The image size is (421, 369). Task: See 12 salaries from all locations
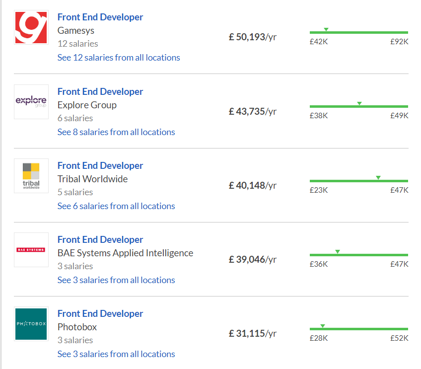(119, 58)
